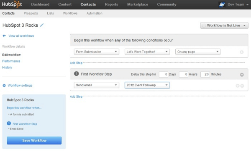Click Begin this workflow when... summary link
Screen dimensions: 251x151
tap(24, 108)
